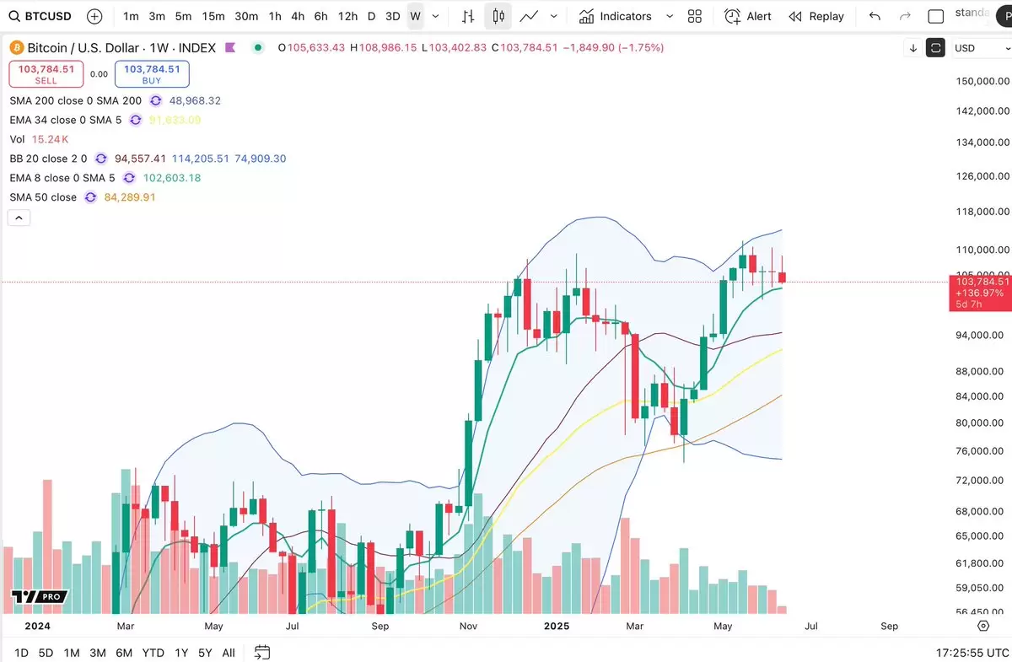Screen dimensions: 1012x662
Task: Click the EMA 8 refresh icon
Action: [x=129, y=178]
